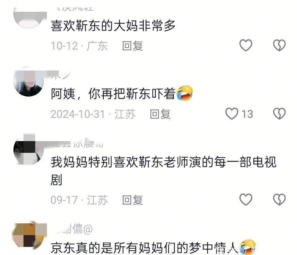Open avatar of first commenter
The width and height of the screenshot is (297, 255).
[29, 17]
